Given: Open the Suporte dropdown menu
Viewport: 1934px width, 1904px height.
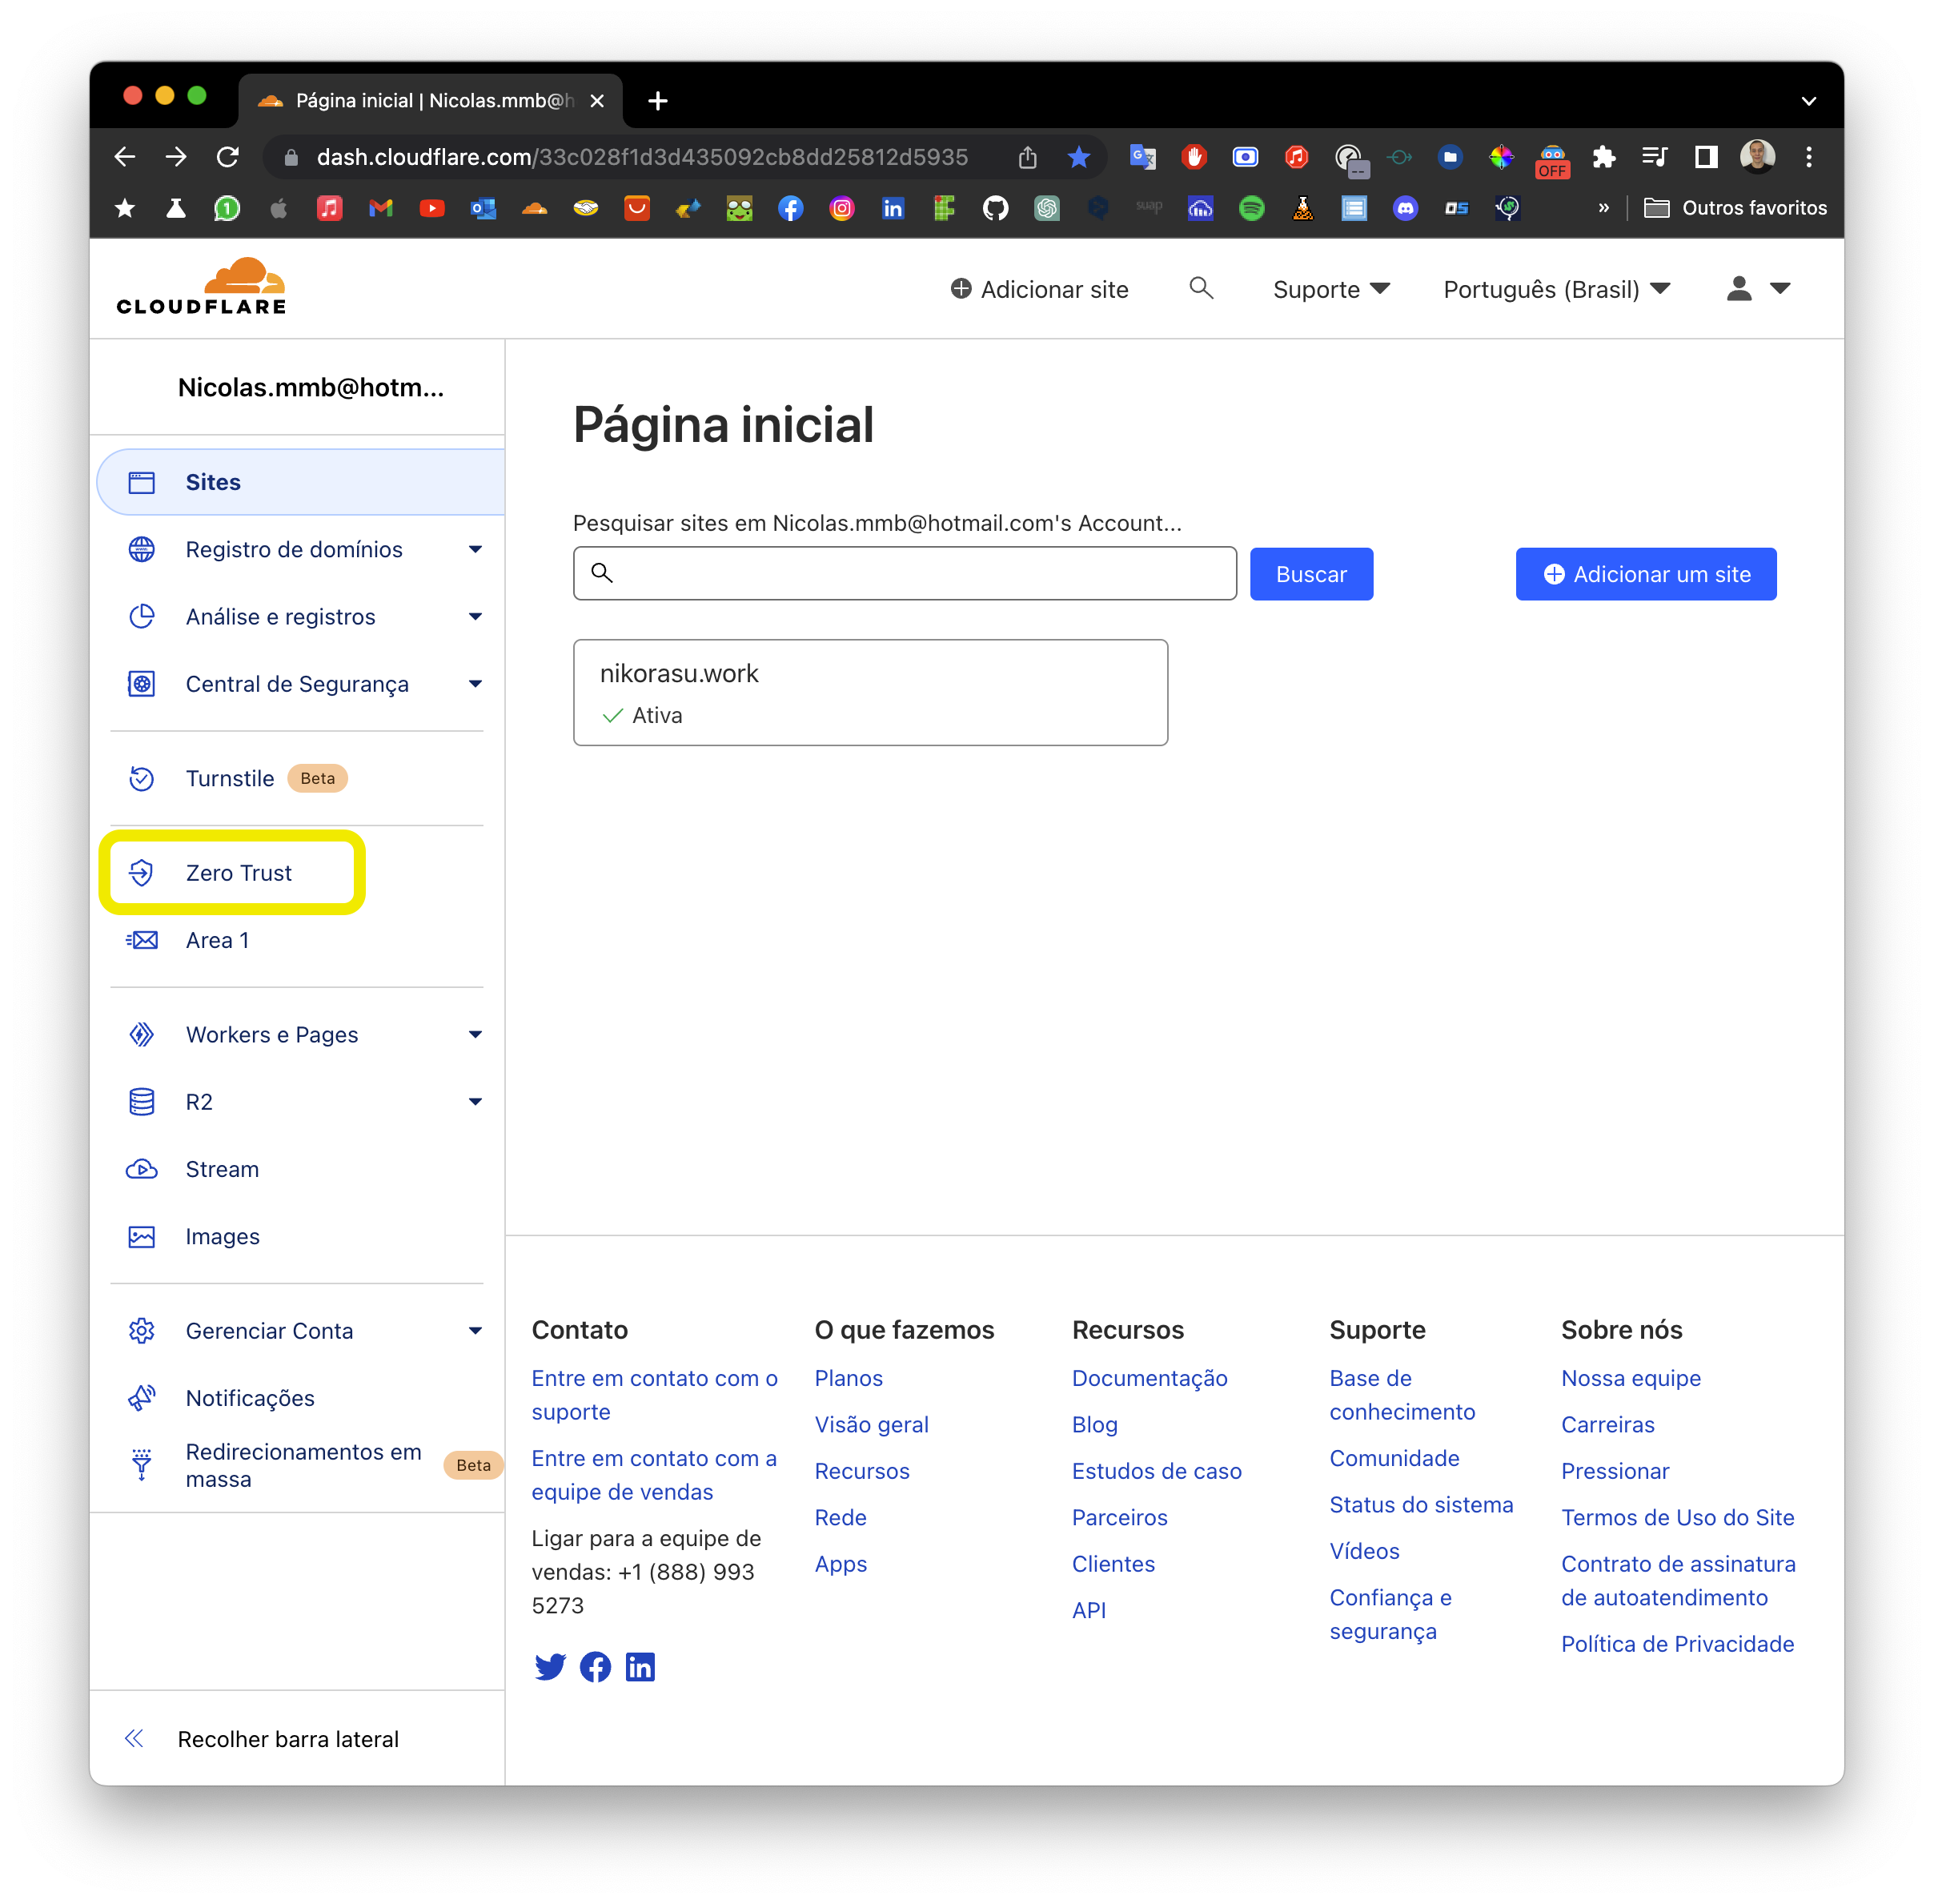Looking at the screenshot, I should point(1331,289).
